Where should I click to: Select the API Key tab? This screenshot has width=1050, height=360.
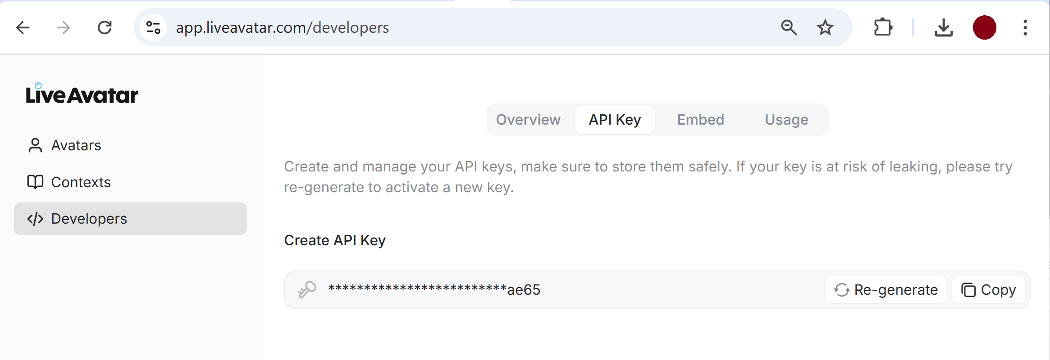point(615,120)
